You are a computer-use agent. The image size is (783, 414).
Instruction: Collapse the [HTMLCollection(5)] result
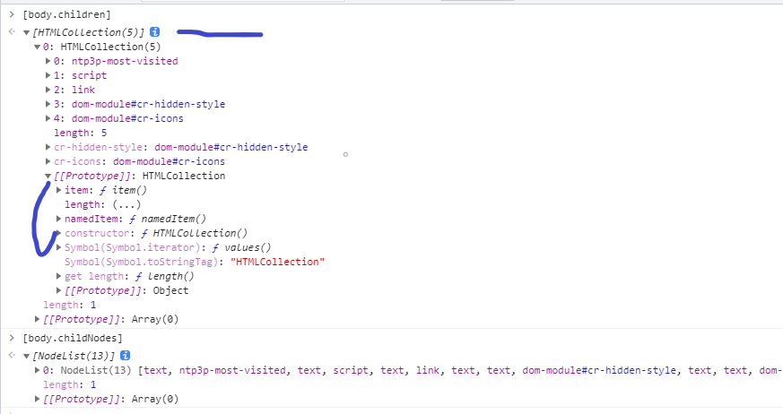pyautogui.click(x=26, y=32)
